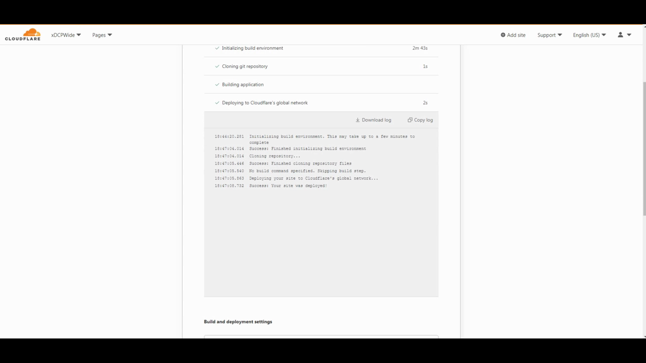Expand the Support dropdown
The image size is (646, 363).
pos(549,35)
